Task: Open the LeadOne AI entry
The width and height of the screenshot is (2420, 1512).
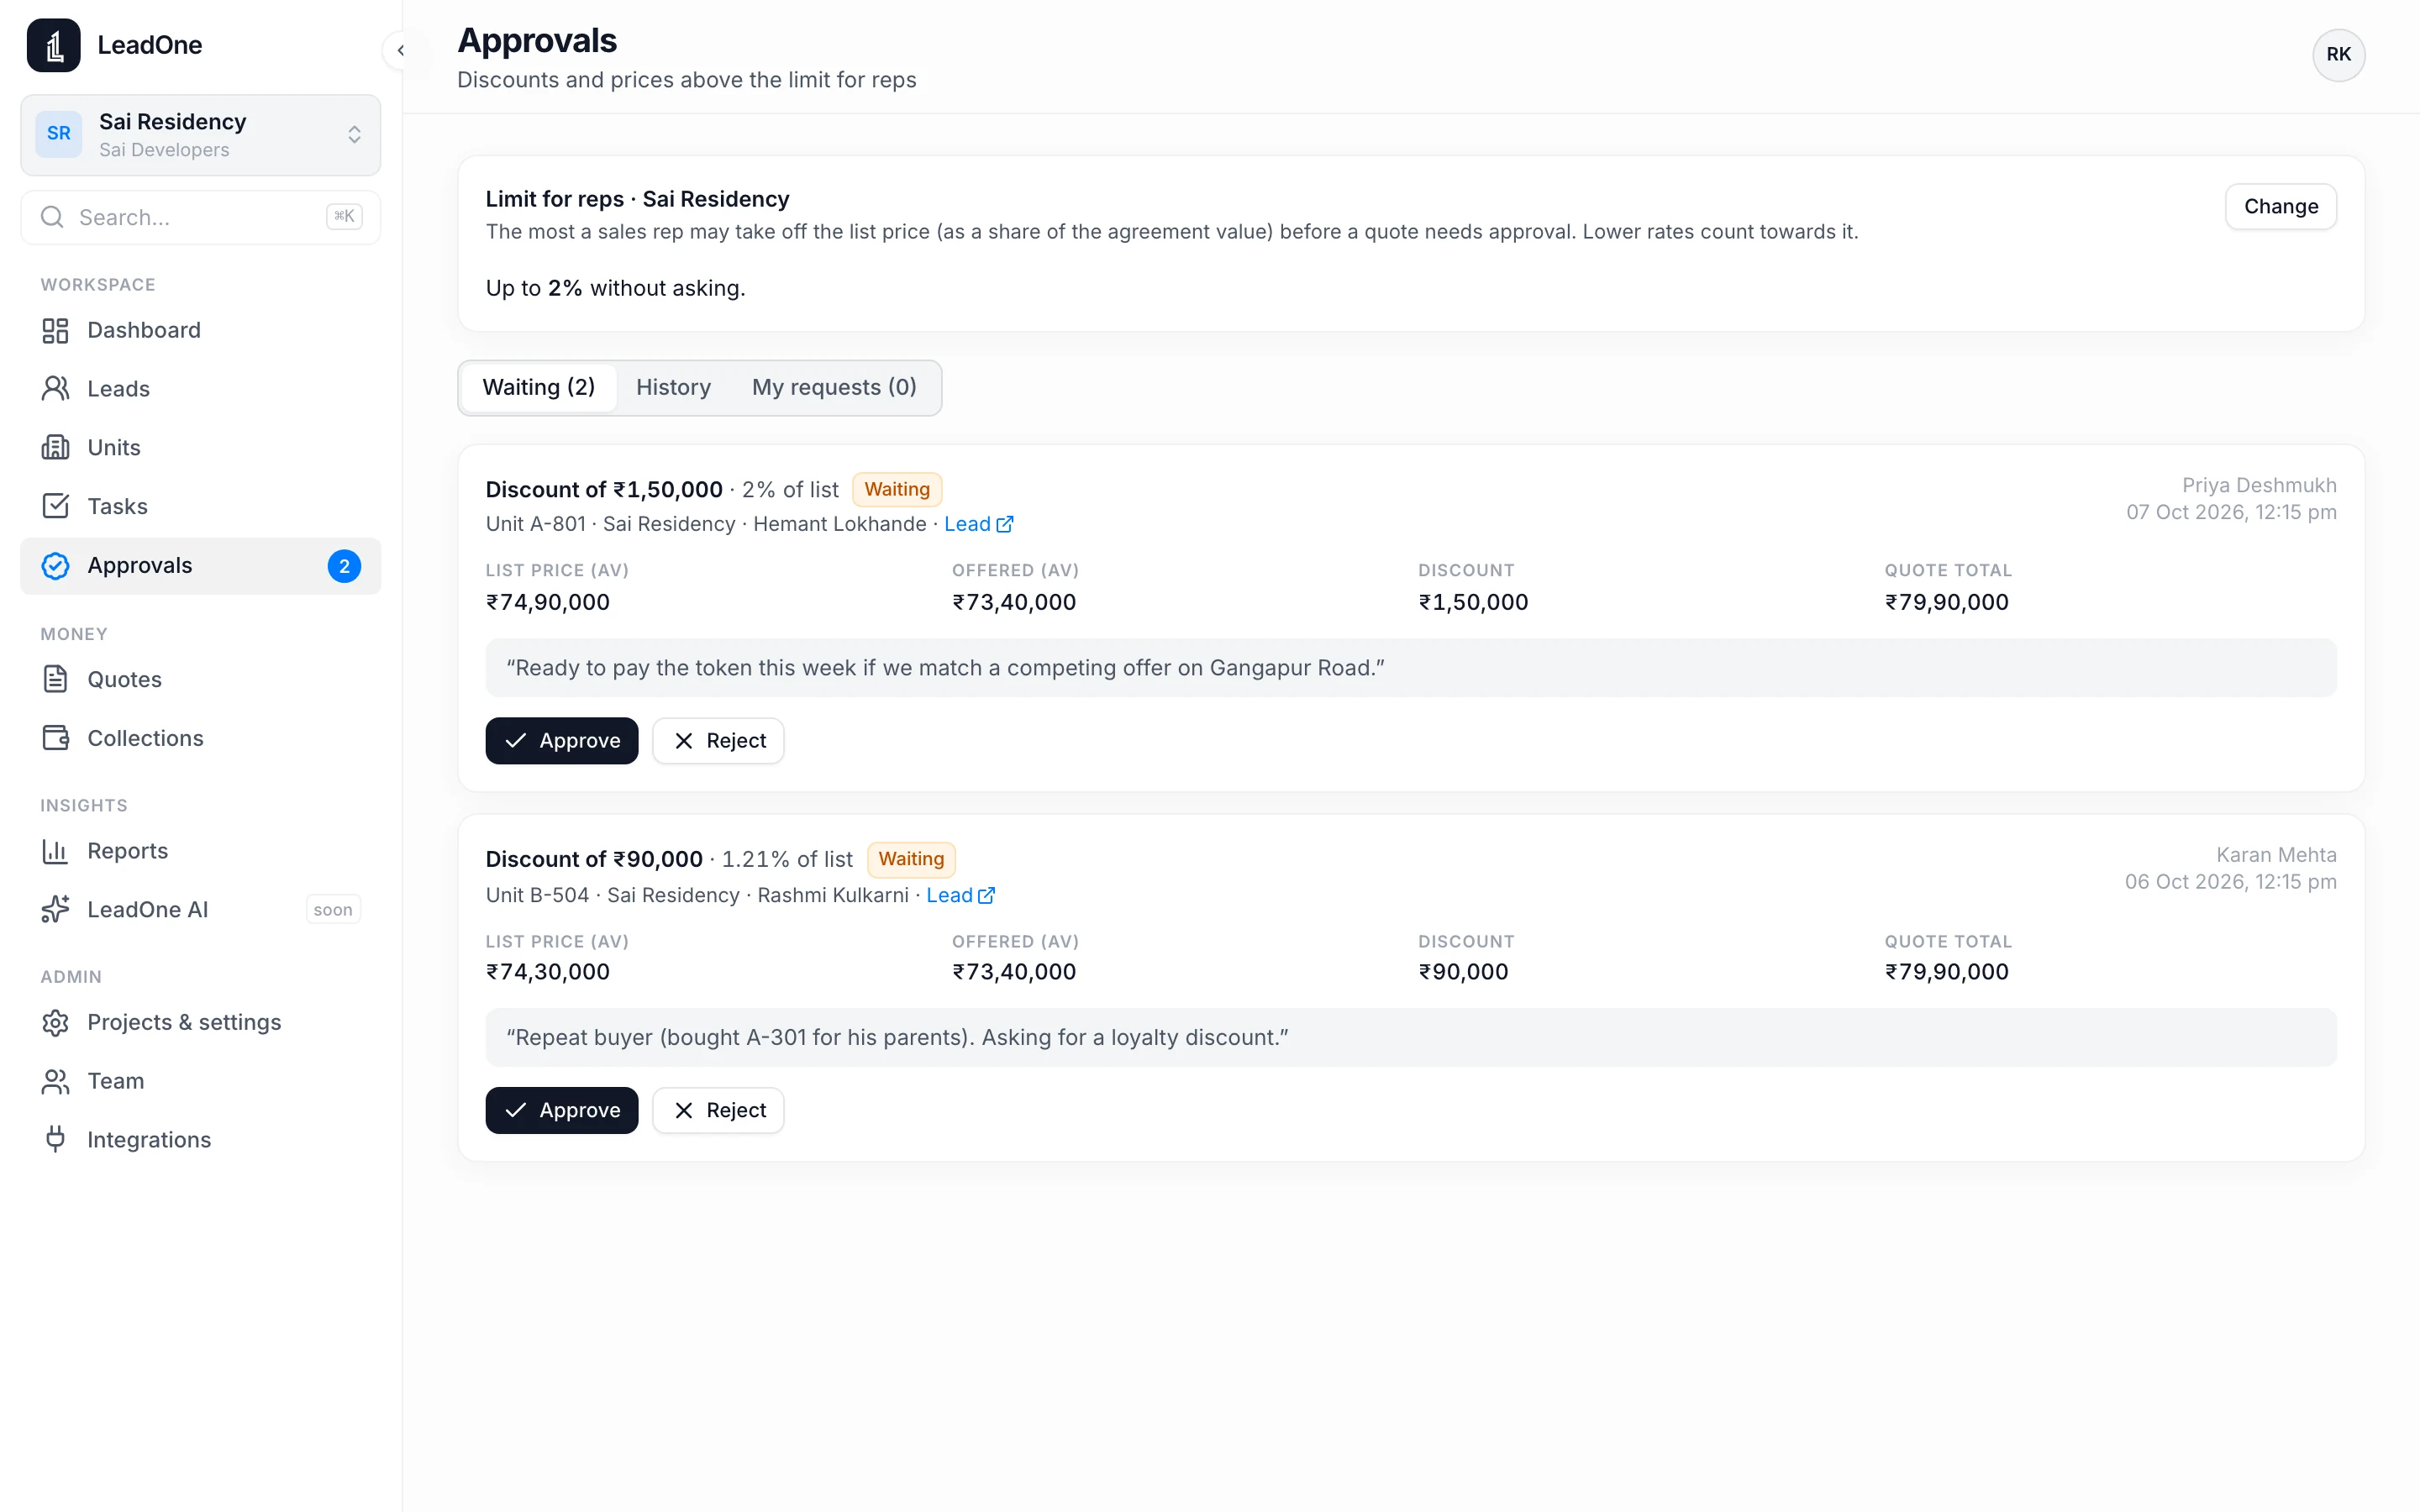Action: click(200, 910)
